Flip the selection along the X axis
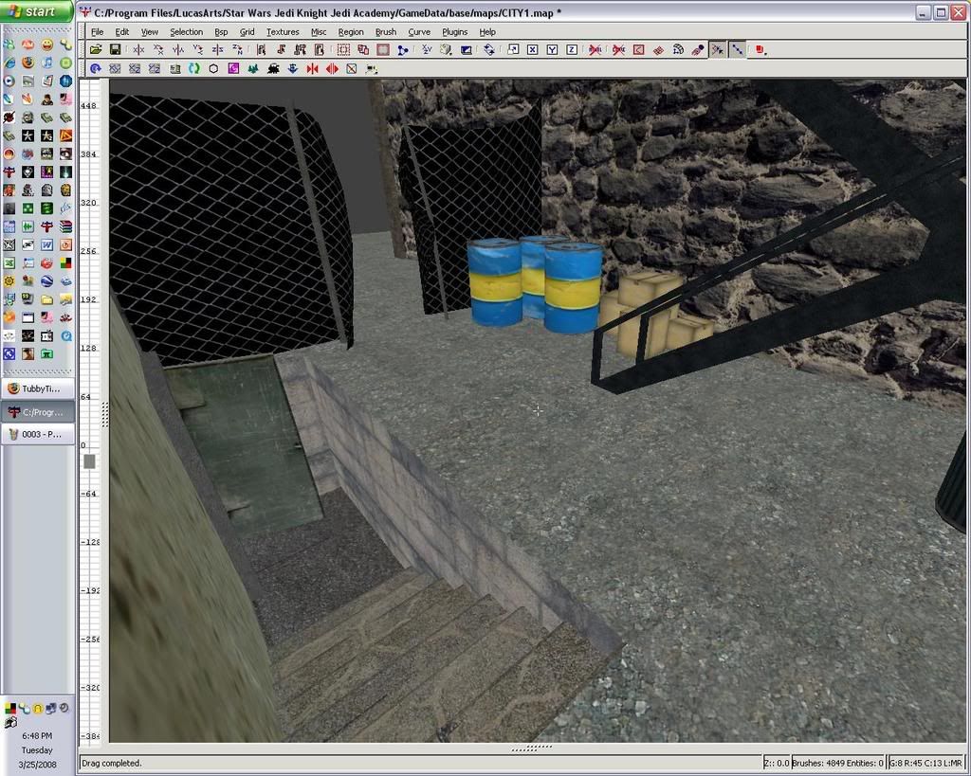The image size is (971, 776). (138, 49)
